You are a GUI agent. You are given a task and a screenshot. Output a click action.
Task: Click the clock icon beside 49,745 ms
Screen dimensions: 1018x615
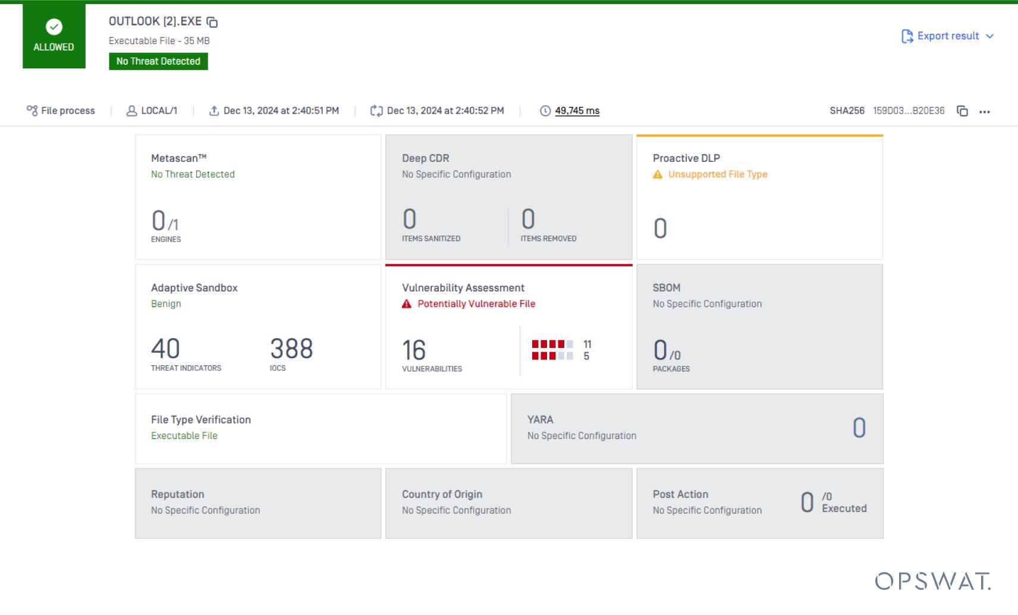(545, 110)
